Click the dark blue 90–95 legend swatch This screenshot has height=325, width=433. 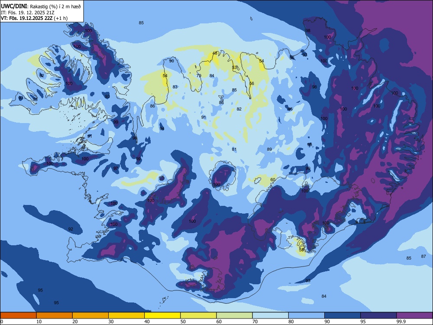coord(343,315)
